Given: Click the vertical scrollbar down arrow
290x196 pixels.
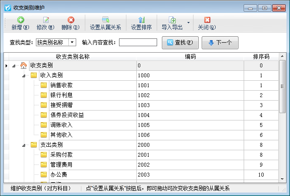Looking at the screenshot, I should (x=283, y=179).
